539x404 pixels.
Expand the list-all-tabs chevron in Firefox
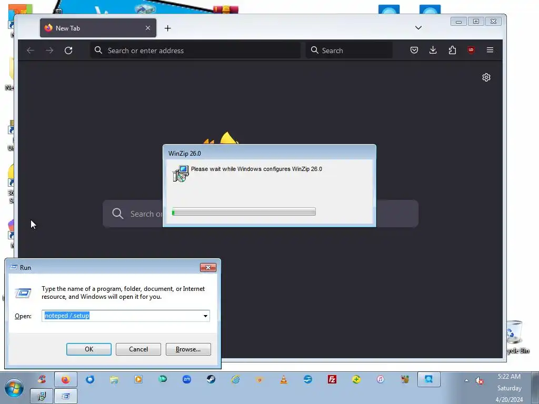coord(418,28)
